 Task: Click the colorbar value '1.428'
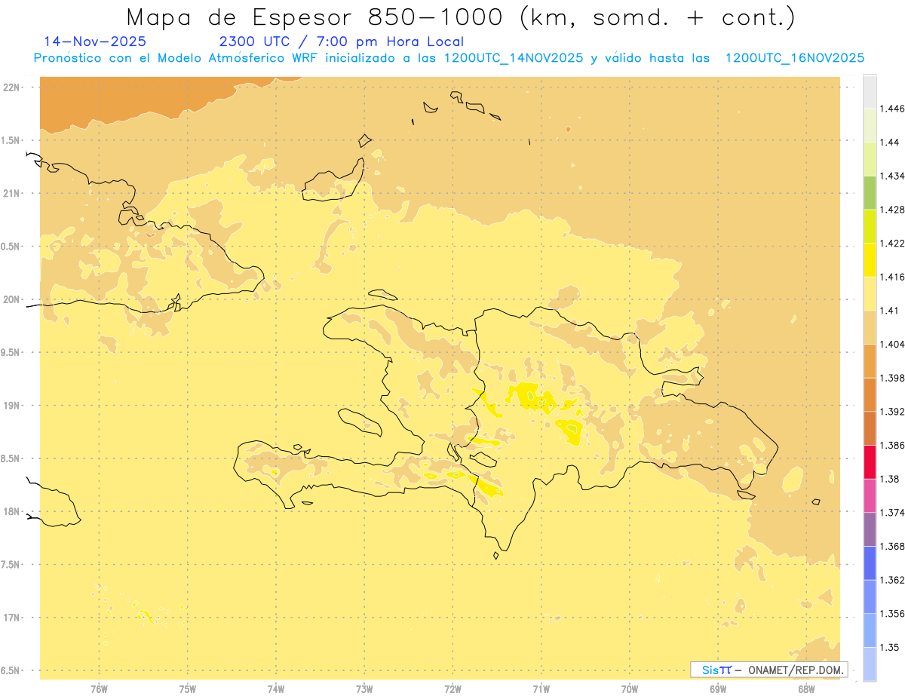coord(891,210)
